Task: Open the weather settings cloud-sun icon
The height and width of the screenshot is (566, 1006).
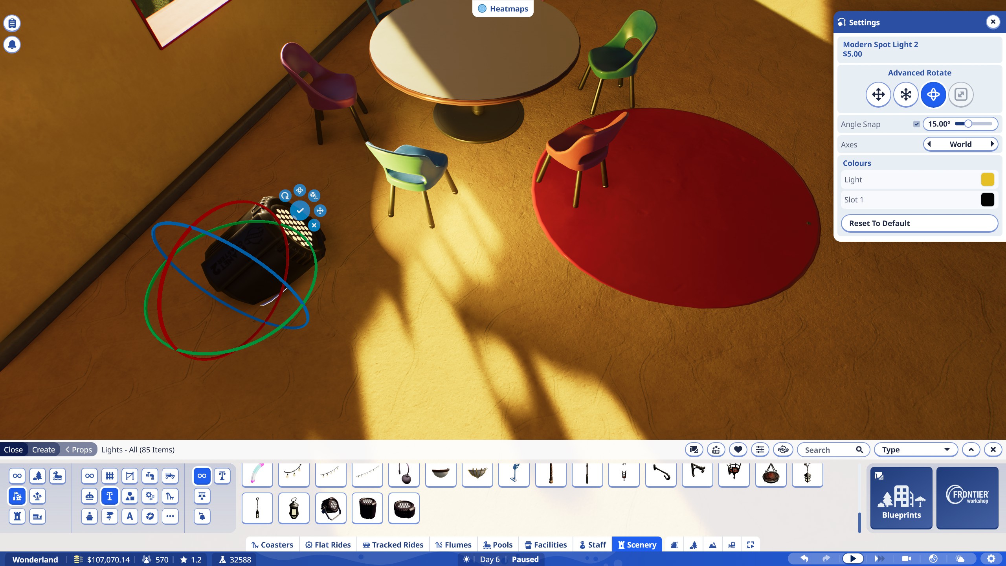Action: click(x=959, y=559)
